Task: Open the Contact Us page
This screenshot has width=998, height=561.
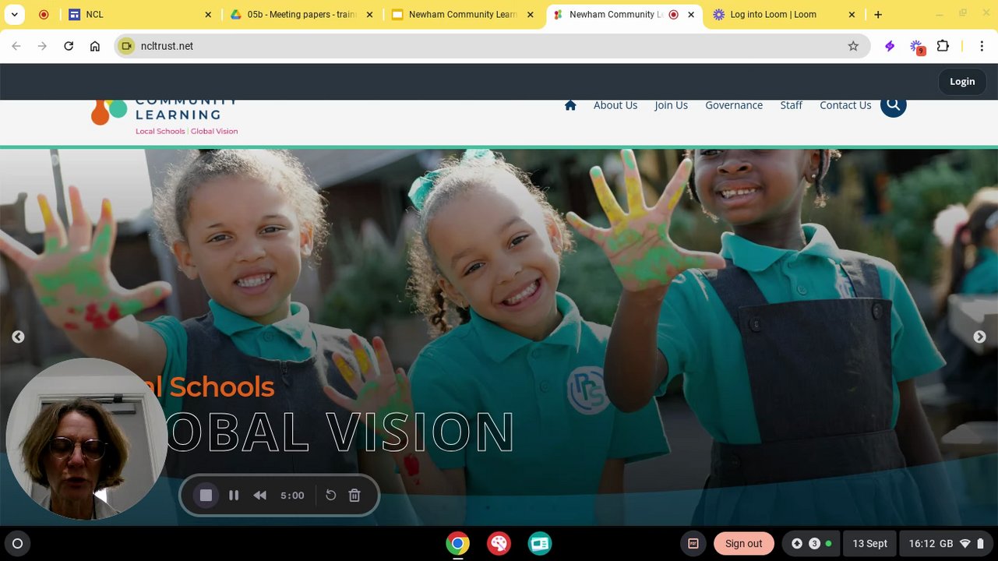Action: [x=845, y=105]
